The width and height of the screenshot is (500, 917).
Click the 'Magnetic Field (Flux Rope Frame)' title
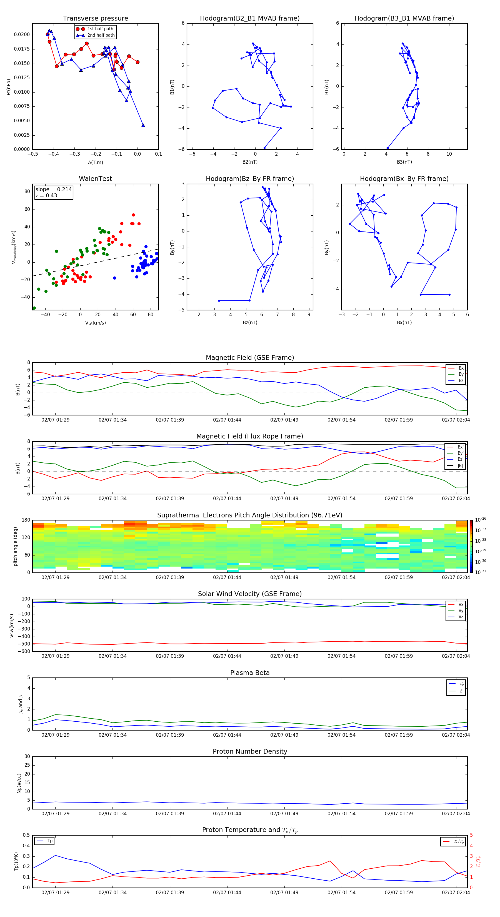click(250, 437)
